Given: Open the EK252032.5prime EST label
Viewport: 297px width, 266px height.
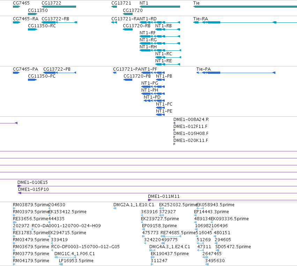Looking at the screenshot, I should (178, 205).
